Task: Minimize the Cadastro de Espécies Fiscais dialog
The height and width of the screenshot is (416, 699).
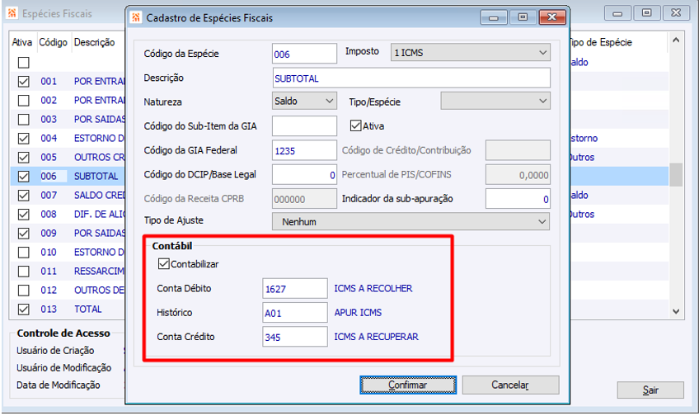Action: coord(494,17)
